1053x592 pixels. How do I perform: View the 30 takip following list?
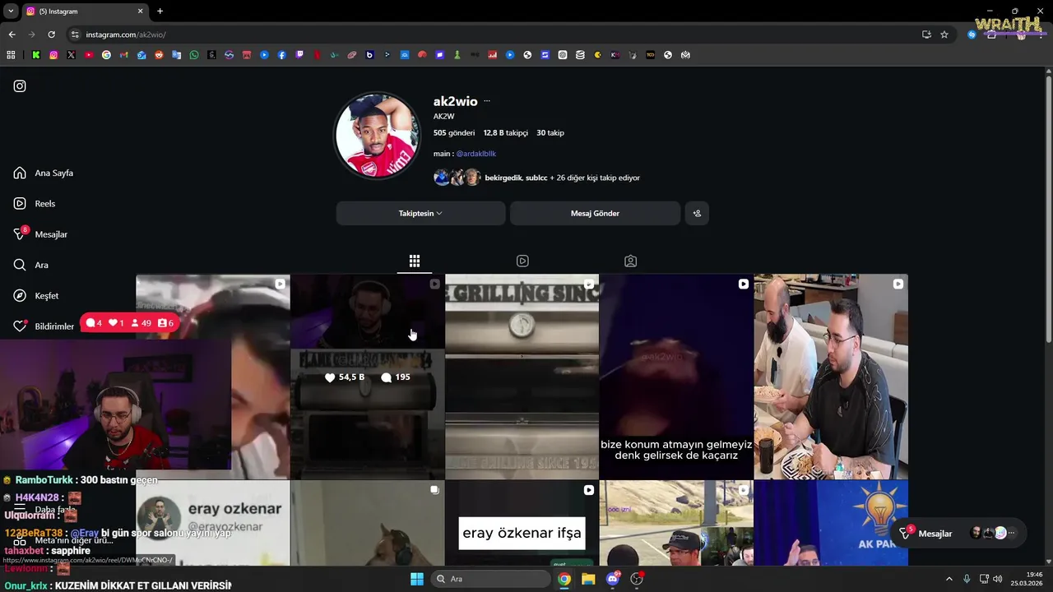(x=550, y=132)
